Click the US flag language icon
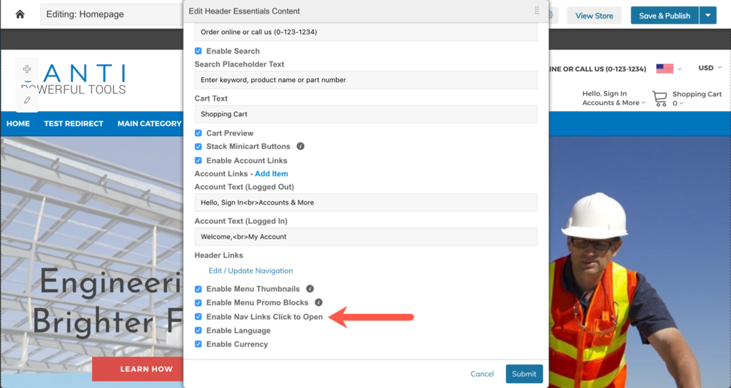This screenshot has height=388, width=731. [x=665, y=68]
